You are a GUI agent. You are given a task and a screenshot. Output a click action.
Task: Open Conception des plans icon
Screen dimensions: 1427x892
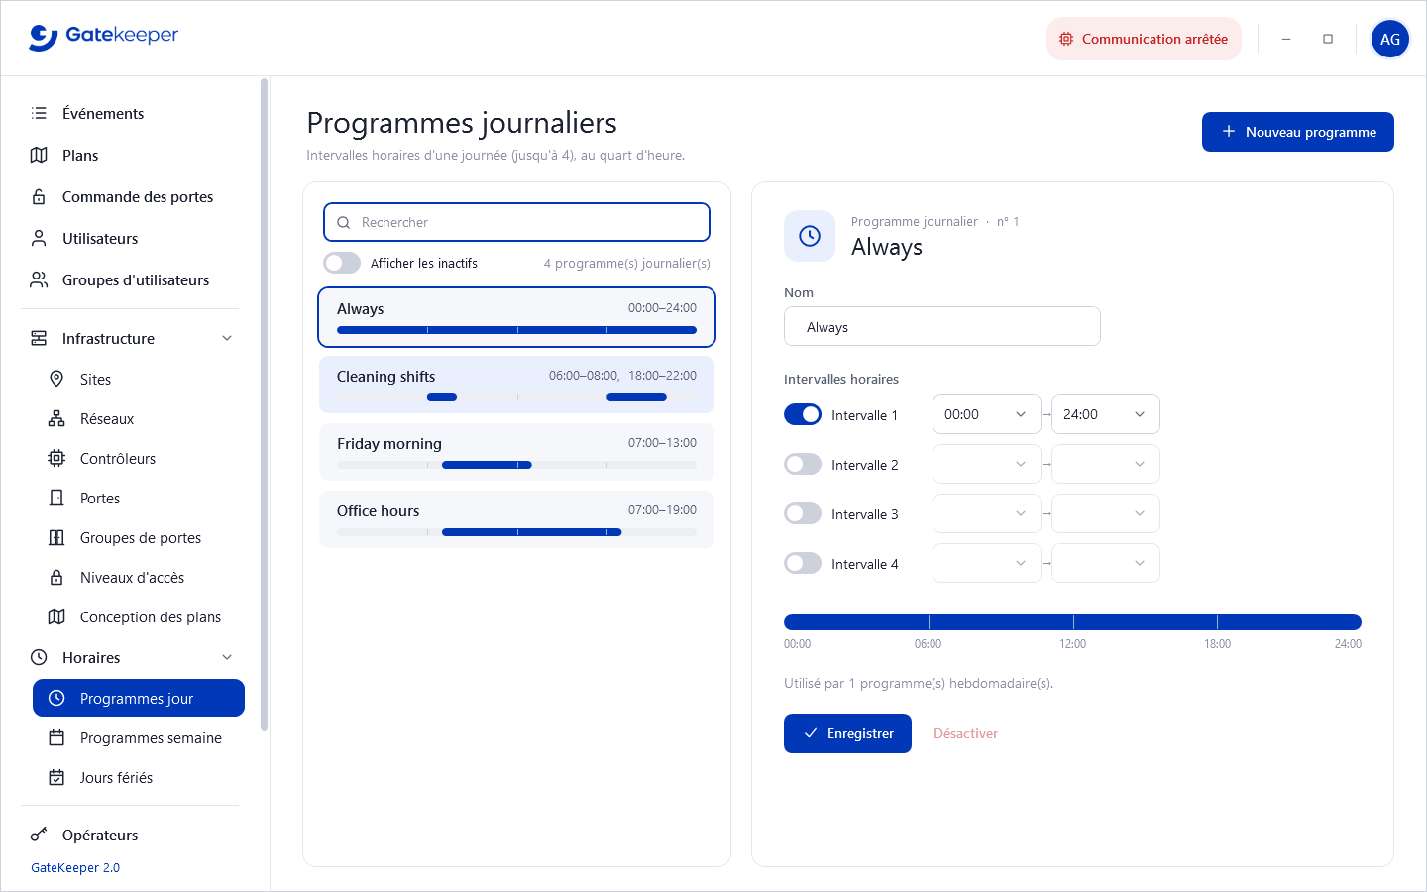56,616
